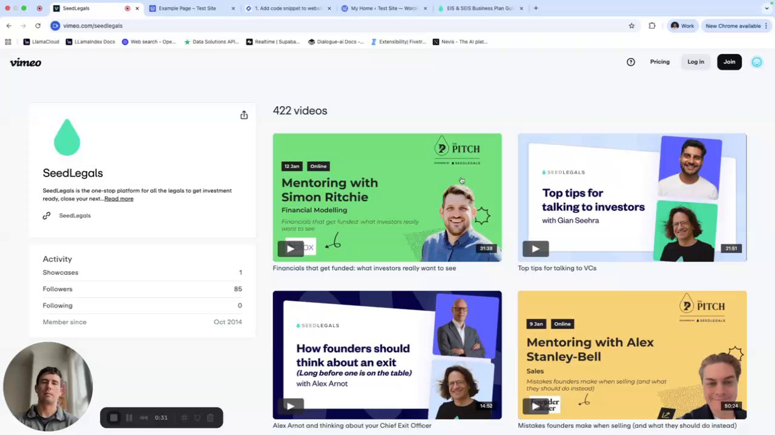Open the teal smiley avatar icon

tap(757, 62)
